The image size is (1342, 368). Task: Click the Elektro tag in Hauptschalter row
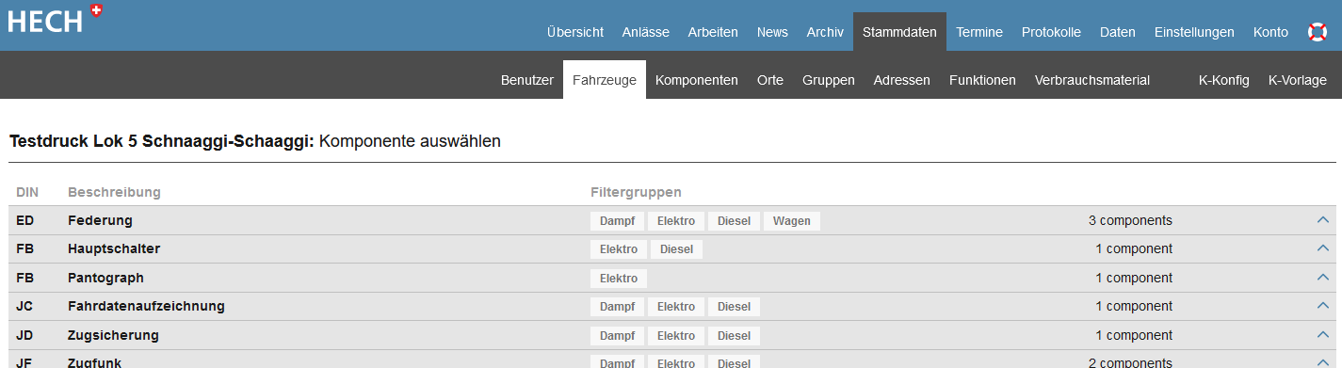click(619, 249)
